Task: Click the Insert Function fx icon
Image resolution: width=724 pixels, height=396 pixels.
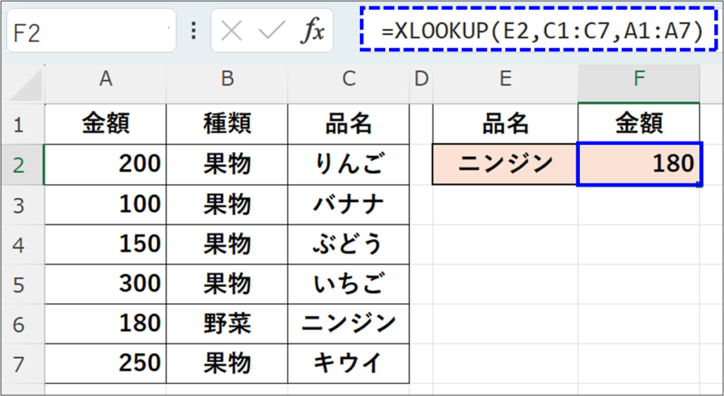Action: (x=313, y=31)
